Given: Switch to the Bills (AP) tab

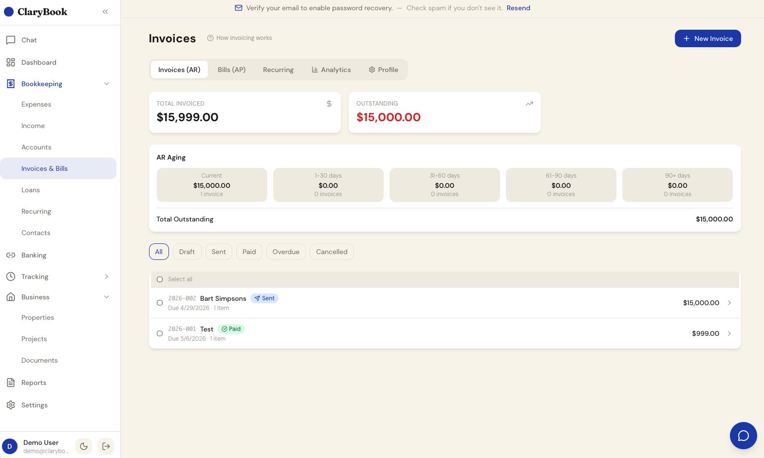Looking at the screenshot, I should (x=232, y=70).
